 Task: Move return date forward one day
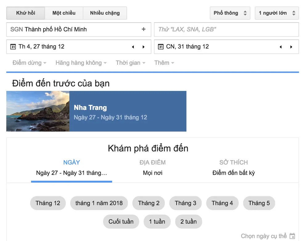tap(291, 47)
